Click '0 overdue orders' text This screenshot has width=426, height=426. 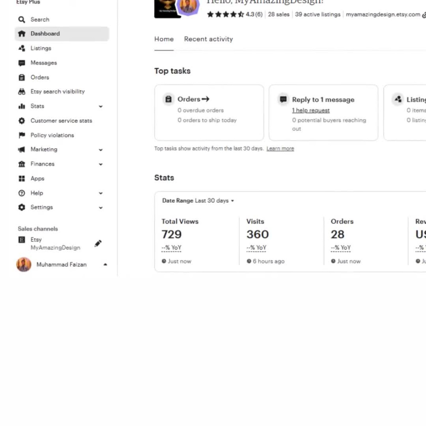click(201, 110)
